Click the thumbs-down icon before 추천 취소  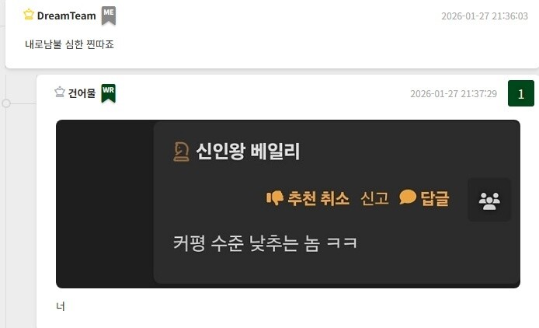point(275,198)
